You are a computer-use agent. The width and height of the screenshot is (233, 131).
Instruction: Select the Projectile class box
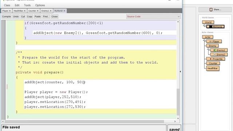point(216,59)
